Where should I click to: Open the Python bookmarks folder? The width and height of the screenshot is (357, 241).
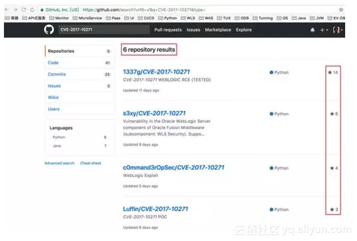click(167, 18)
